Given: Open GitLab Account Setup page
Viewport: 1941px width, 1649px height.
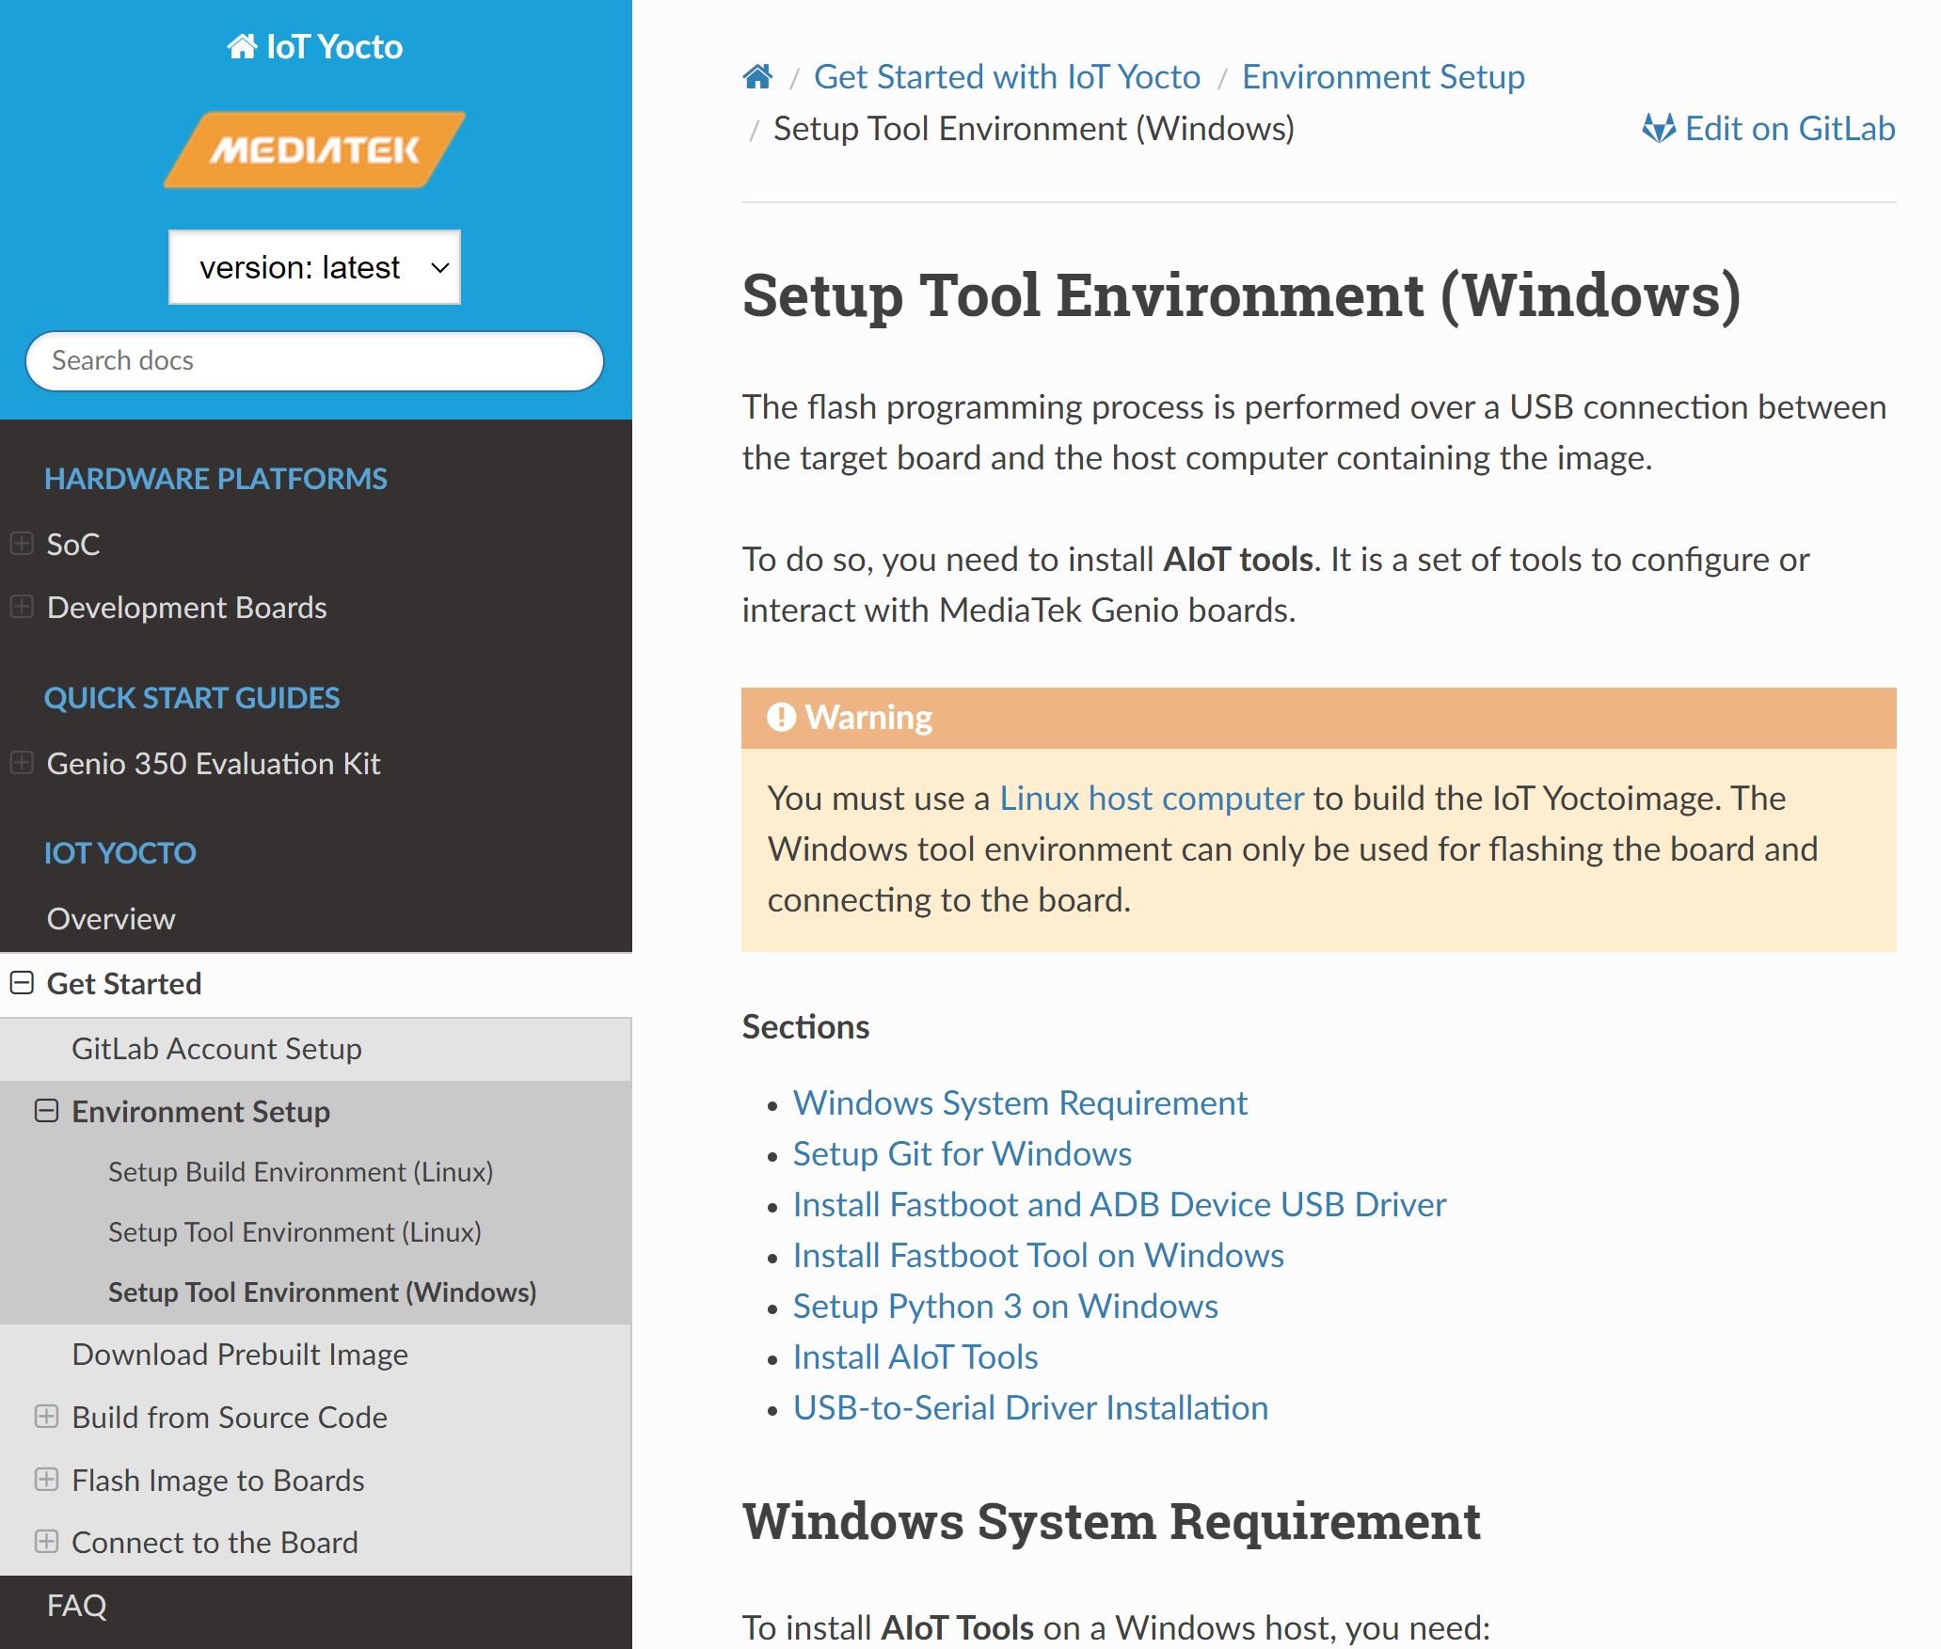Looking at the screenshot, I should tap(216, 1048).
